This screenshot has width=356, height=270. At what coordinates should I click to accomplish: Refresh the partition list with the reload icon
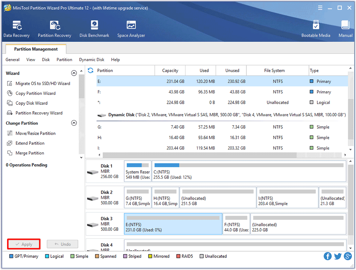point(90,70)
